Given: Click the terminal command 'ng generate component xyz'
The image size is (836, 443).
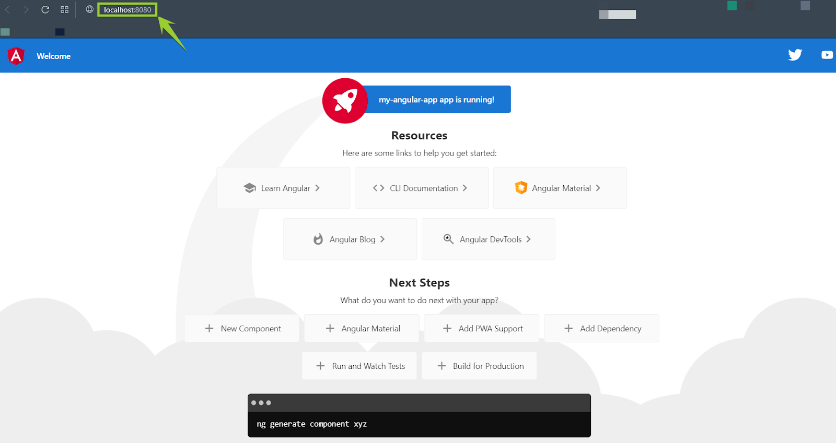Looking at the screenshot, I should click(x=311, y=424).
